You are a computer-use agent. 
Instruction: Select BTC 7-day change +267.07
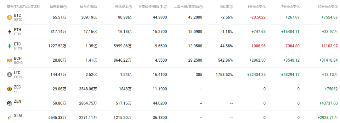(x=292, y=18)
